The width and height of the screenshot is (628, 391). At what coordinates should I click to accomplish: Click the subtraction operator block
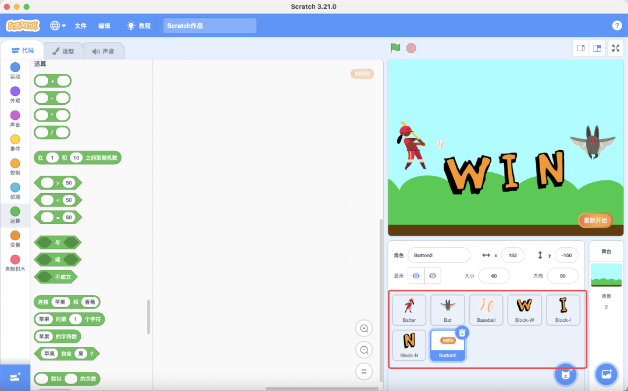[52, 98]
